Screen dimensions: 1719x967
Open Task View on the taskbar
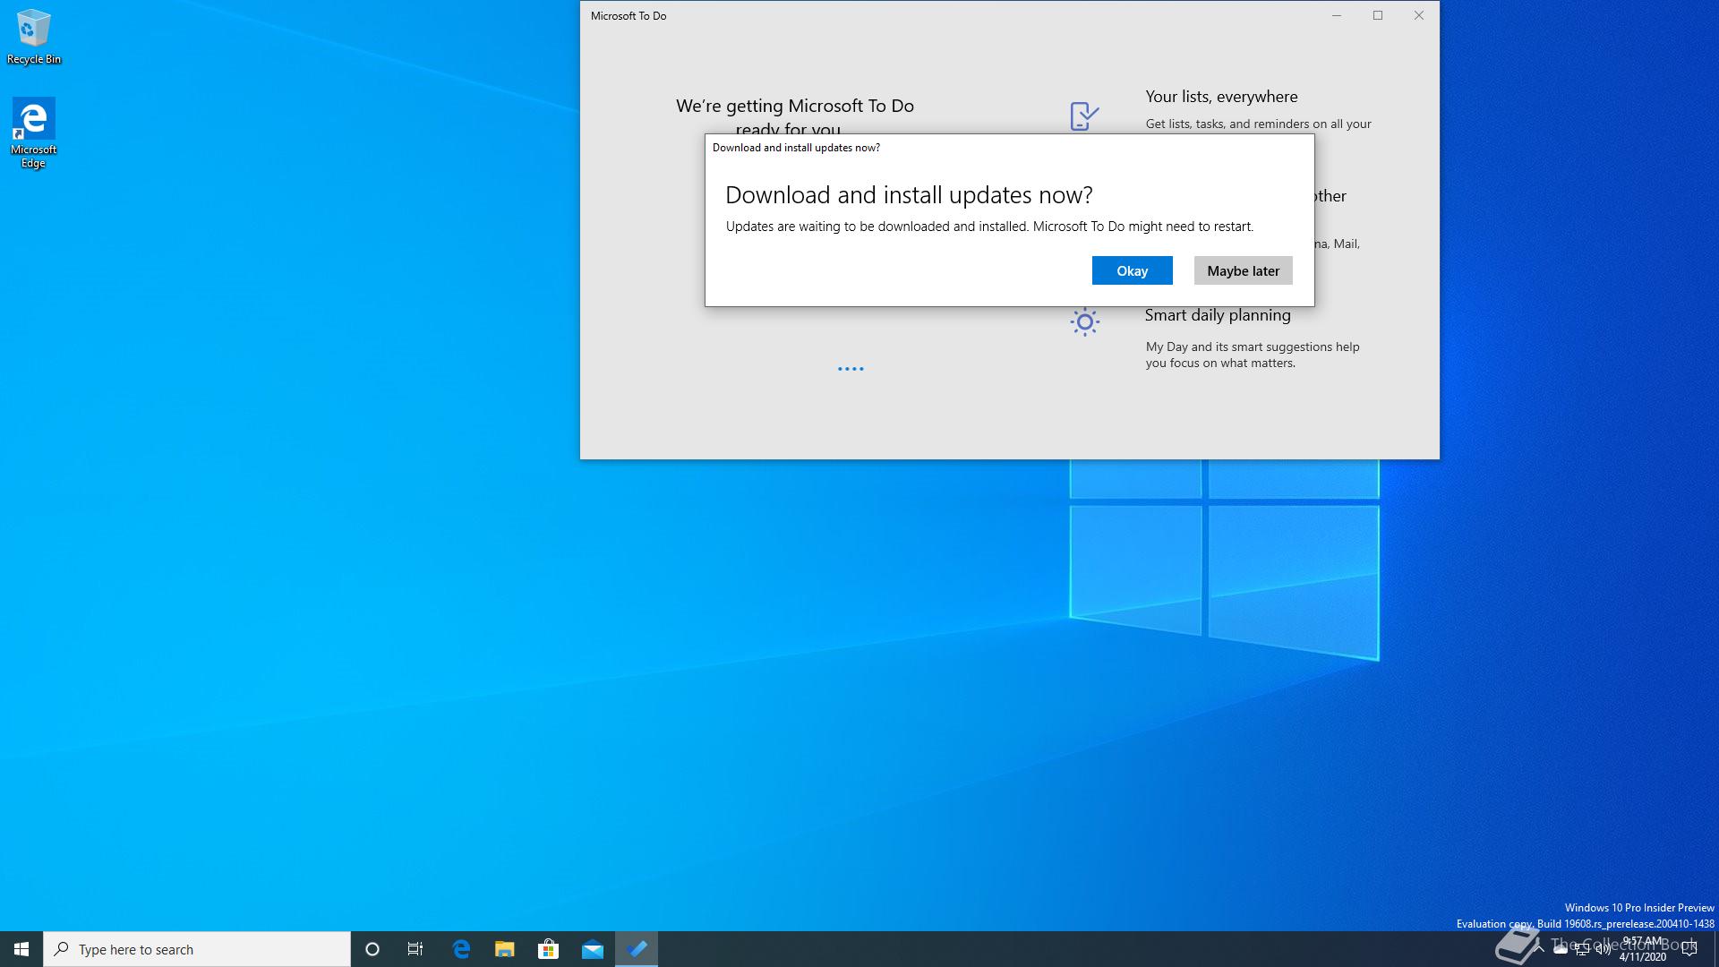[x=415, y=949]
